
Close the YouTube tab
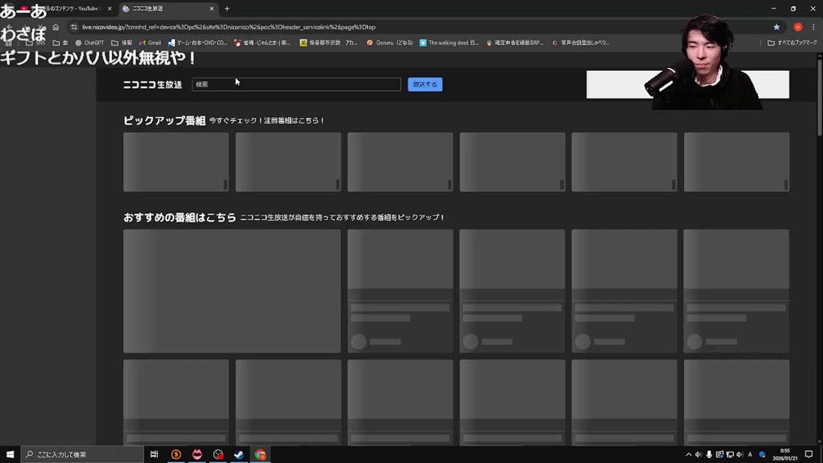click(x=110, y=8)
